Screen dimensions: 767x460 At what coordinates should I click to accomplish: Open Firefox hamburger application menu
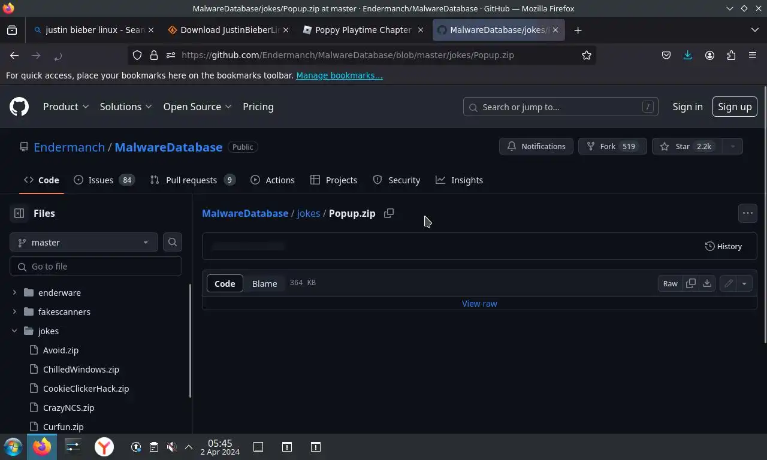pyautogui.click(x=753, y=55)
